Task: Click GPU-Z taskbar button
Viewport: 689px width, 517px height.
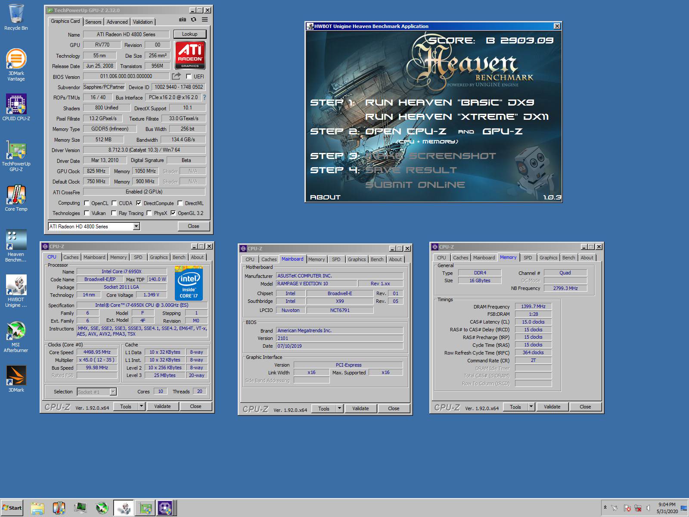Action: point(145,508)
